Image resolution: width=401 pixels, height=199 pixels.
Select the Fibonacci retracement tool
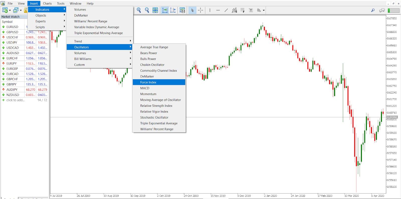(x=242, y=10)
